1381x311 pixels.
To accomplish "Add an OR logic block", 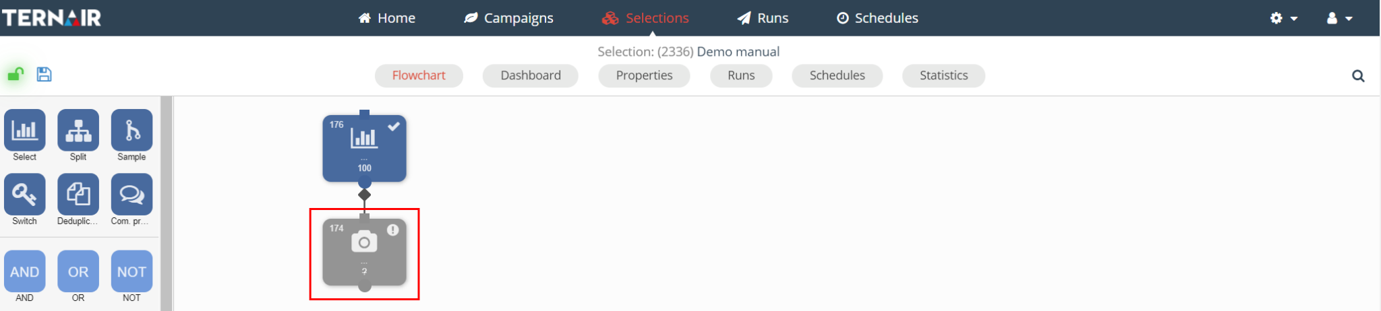I will [78, 271].
